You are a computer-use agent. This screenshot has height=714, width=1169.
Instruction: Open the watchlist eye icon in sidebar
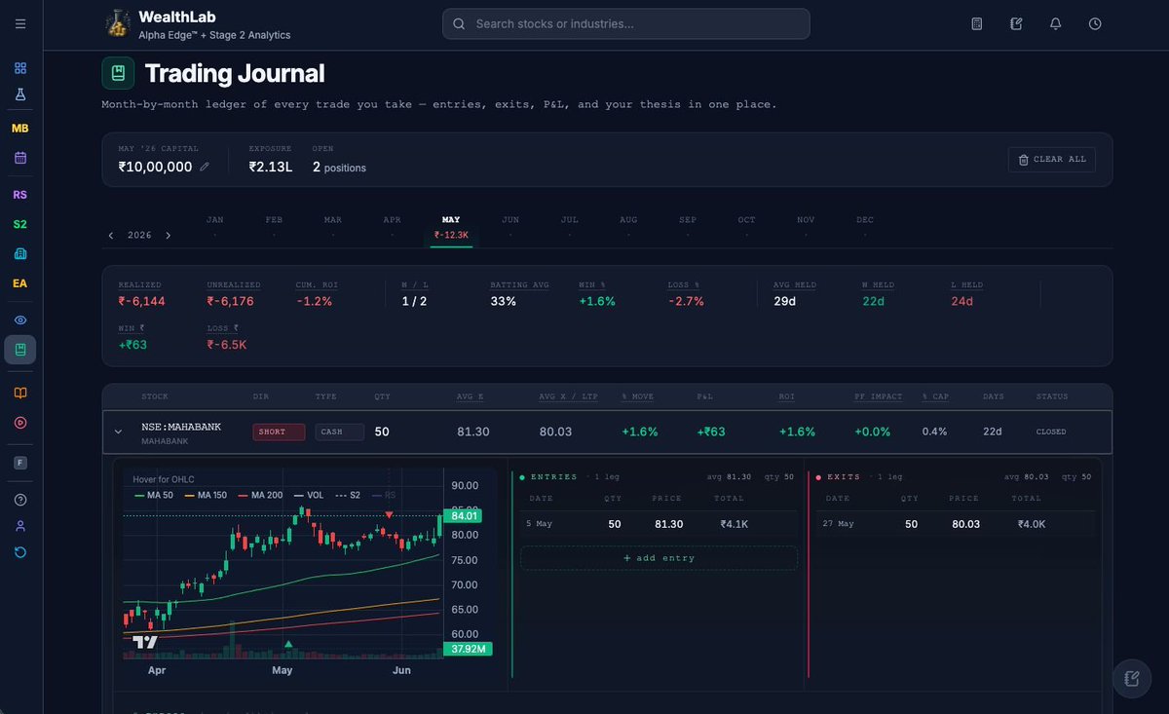click(x=20, y=319)
